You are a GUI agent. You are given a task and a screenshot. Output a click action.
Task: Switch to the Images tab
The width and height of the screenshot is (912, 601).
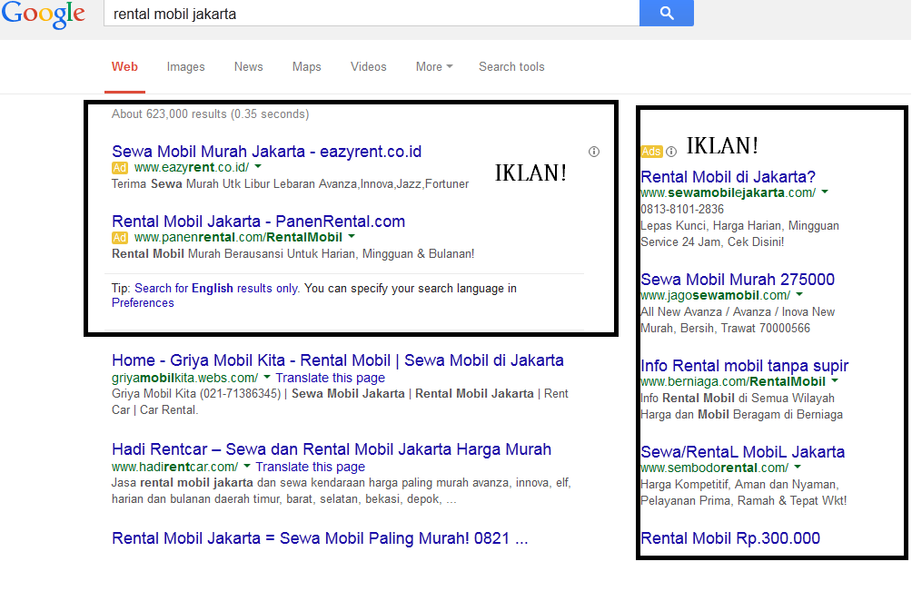click(185, 67)
